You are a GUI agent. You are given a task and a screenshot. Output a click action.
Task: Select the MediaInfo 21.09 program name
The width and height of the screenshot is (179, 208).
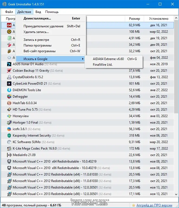point(24,155)
